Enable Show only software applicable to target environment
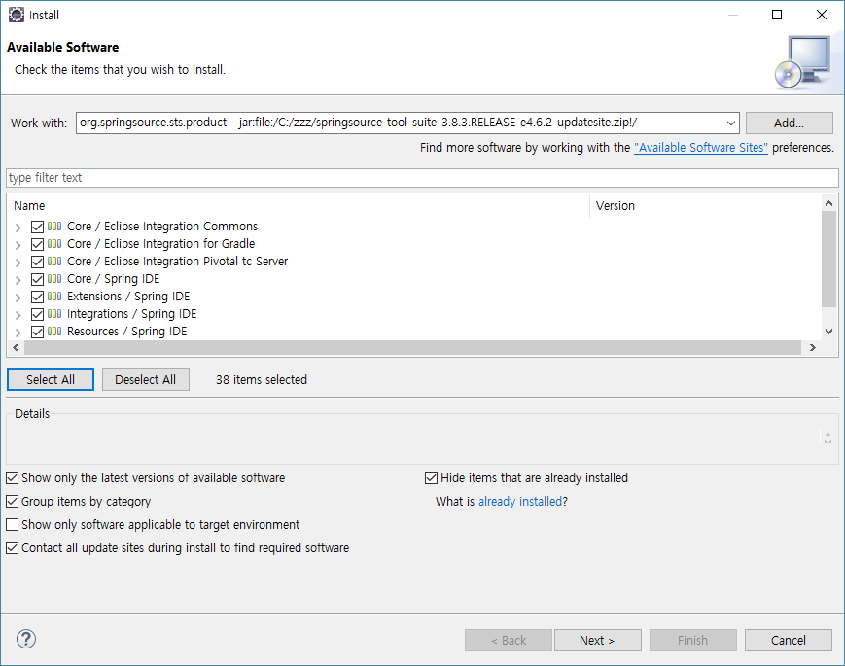The width and height of the screenshot is (845, 666). [12, 524]
